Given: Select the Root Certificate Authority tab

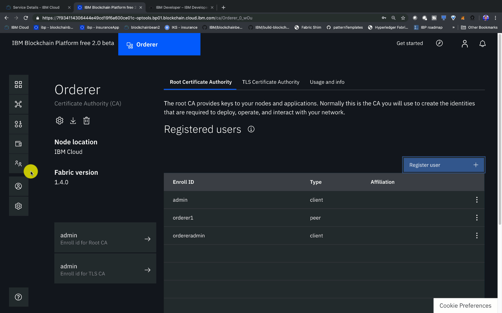Looking at the screenshot, I should 201,82.
